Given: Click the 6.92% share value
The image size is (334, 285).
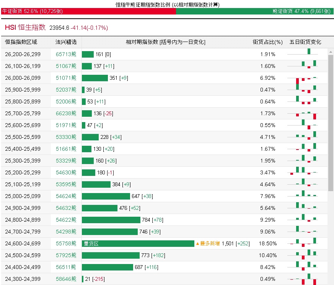Looking at the screenshot, I should tap(268, 78).
